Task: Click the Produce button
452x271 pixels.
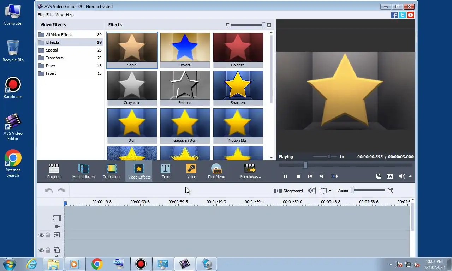Action: [250, 171]
